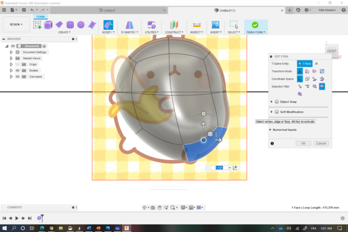The image size is (348, 232).
Task: Click the Select window-selection icon
Action: [234, 24]
